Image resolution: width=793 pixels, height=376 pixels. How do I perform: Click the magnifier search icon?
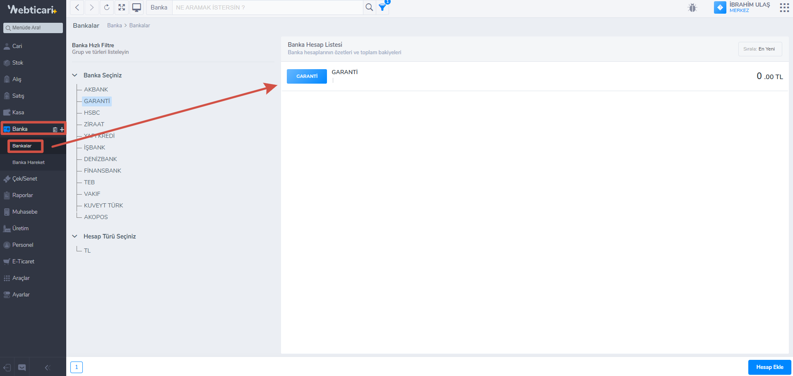369,7
